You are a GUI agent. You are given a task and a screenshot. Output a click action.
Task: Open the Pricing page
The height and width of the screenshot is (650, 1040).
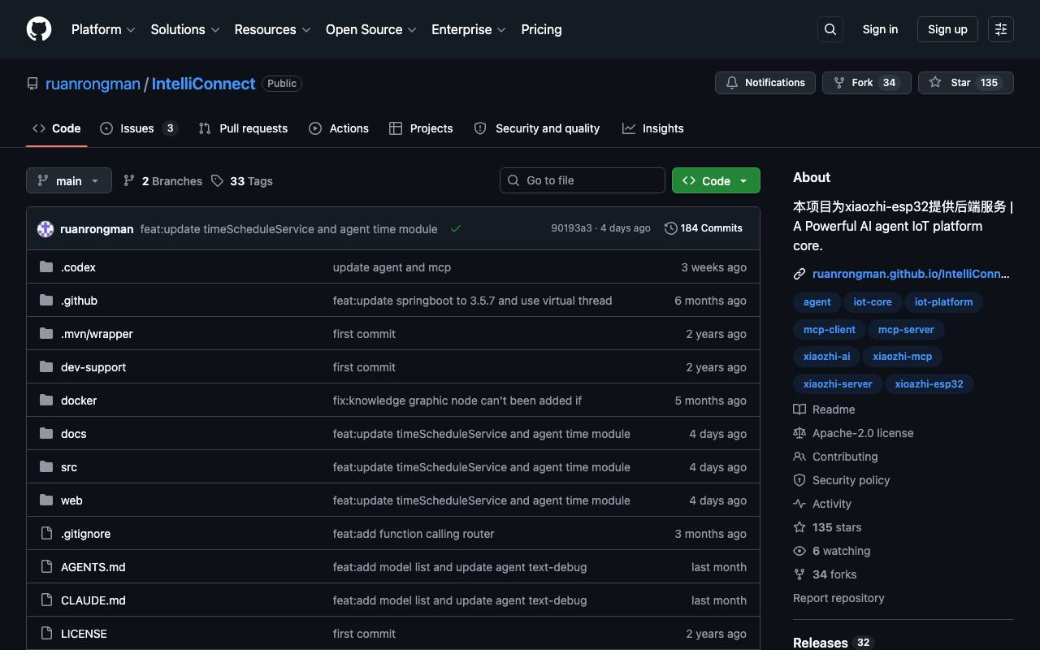pyautogui.click(x=541, y=29)
